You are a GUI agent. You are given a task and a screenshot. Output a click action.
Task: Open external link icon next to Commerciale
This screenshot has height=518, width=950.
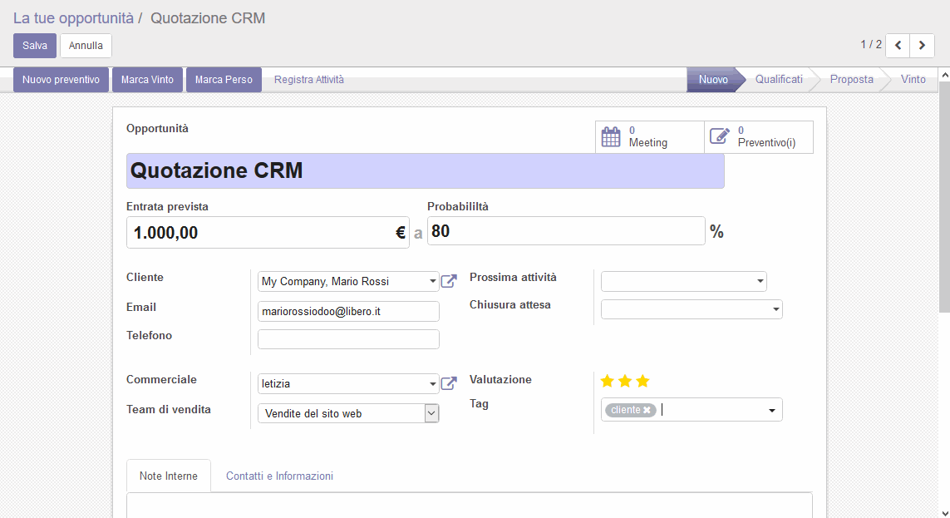(x=449, y=383)
